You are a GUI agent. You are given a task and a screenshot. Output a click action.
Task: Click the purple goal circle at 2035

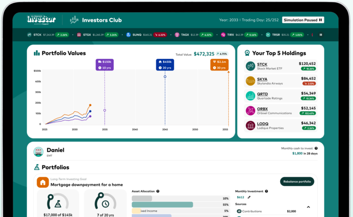click(x=104, y=110)
